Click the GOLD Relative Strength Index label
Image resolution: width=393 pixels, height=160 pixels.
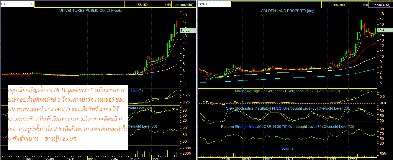[288, 127]
